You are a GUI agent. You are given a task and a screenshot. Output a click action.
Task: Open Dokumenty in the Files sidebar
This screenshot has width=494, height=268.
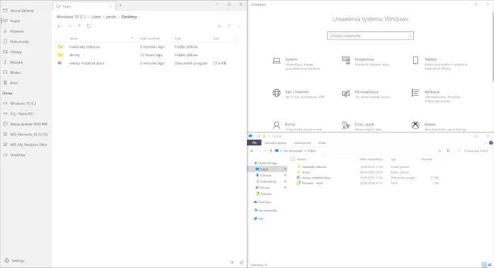click(x=19, y=41)
